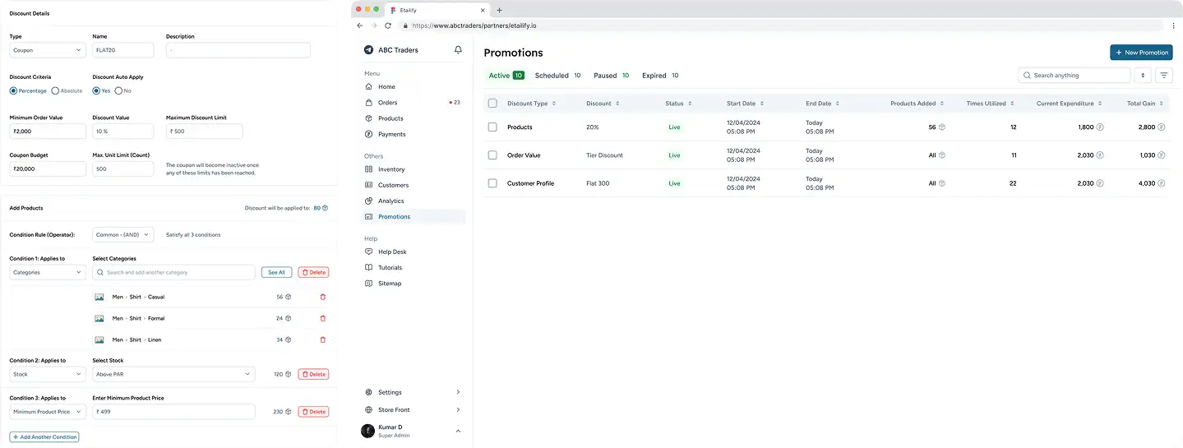Image resolution: width=1183 pixels, height=448 pixels.
Task: Open Condition 1 Categories dropdown
Action: click(48, 272)
